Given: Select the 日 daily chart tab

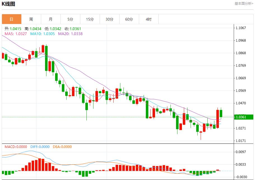Looking at the screenshot, I should (x=11, y=19).
